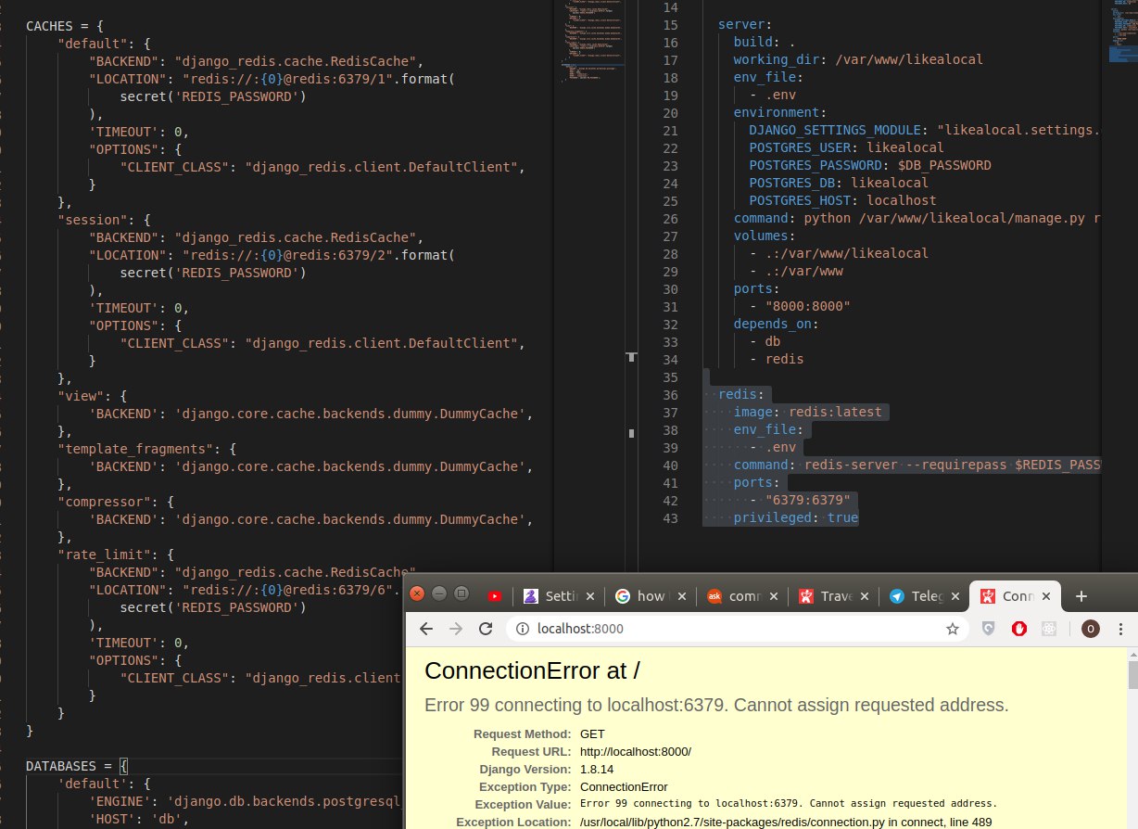
Task: Open the React developer tools extension
Action: click(x=1048, y=629)
